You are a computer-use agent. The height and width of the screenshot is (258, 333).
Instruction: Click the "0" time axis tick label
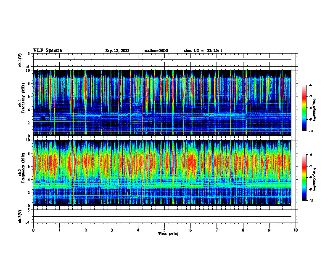click(33, 230)
